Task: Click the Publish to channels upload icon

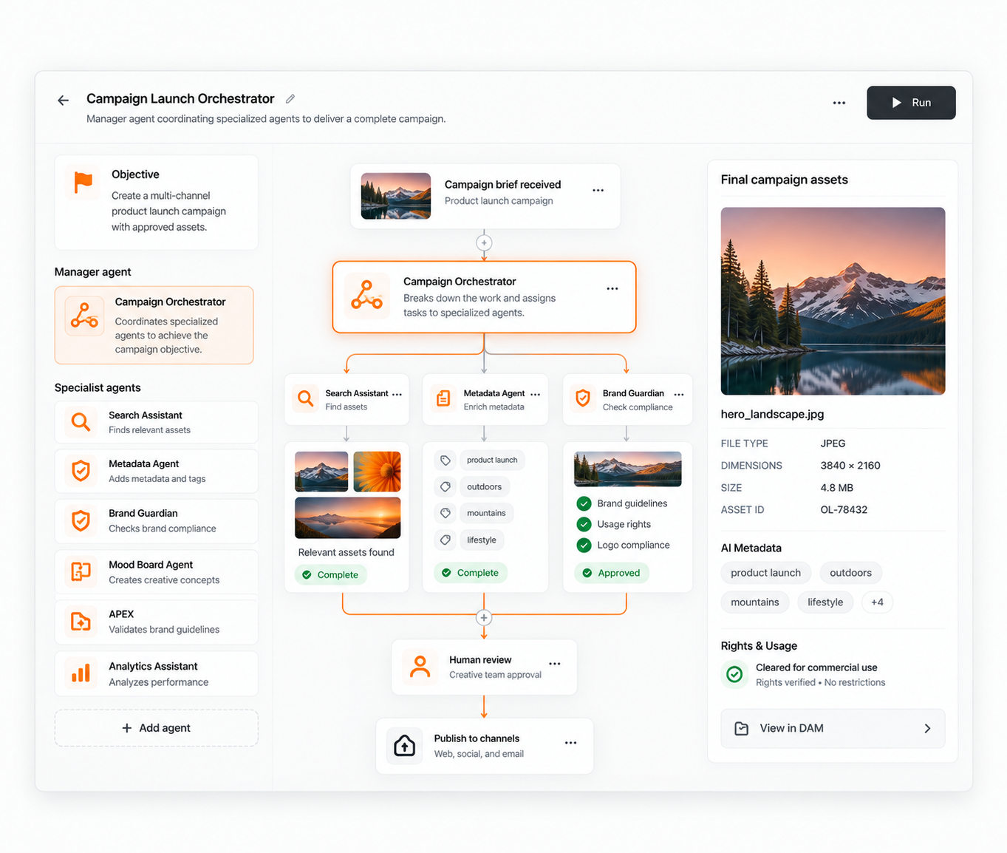Action: pyautogui.click(x=404, y=746)
